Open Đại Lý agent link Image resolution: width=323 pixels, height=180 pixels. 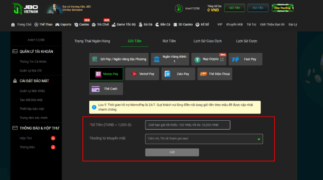tap(293, 25)
